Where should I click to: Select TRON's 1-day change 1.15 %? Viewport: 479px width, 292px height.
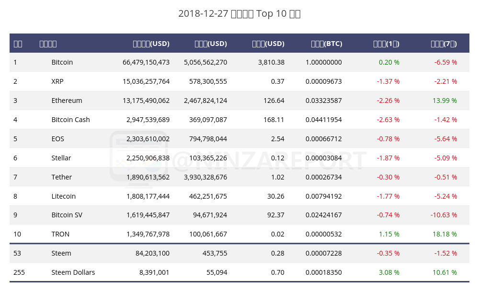pyautogui.click(x=389, y=234)
